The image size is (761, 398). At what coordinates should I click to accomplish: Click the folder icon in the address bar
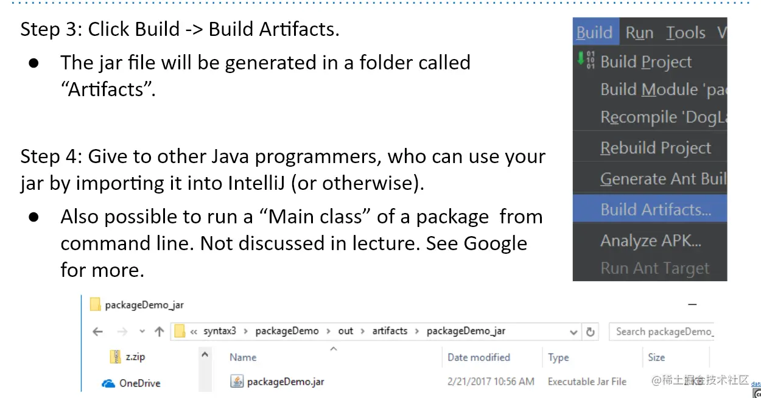[178, 330]
